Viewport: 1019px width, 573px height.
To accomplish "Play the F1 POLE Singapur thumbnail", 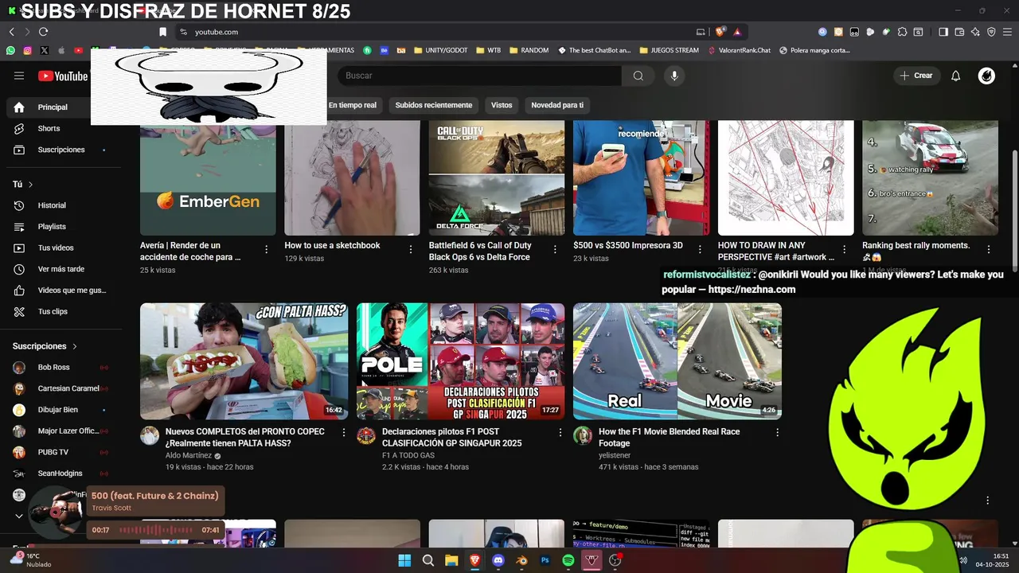I will coord(460,361).
